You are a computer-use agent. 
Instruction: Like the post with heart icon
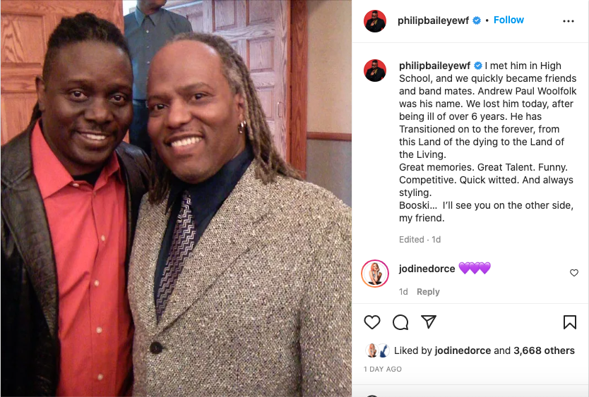372,322
